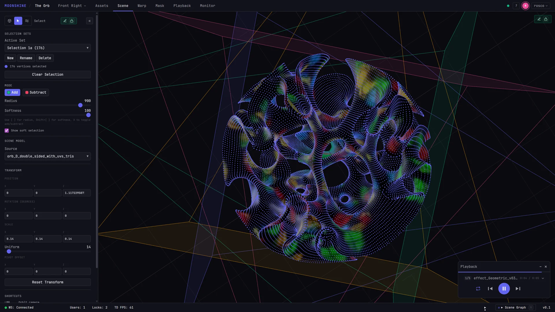Switch to the Scene tab
This screenshot has width=555, height=312.
tap(123, 6)
